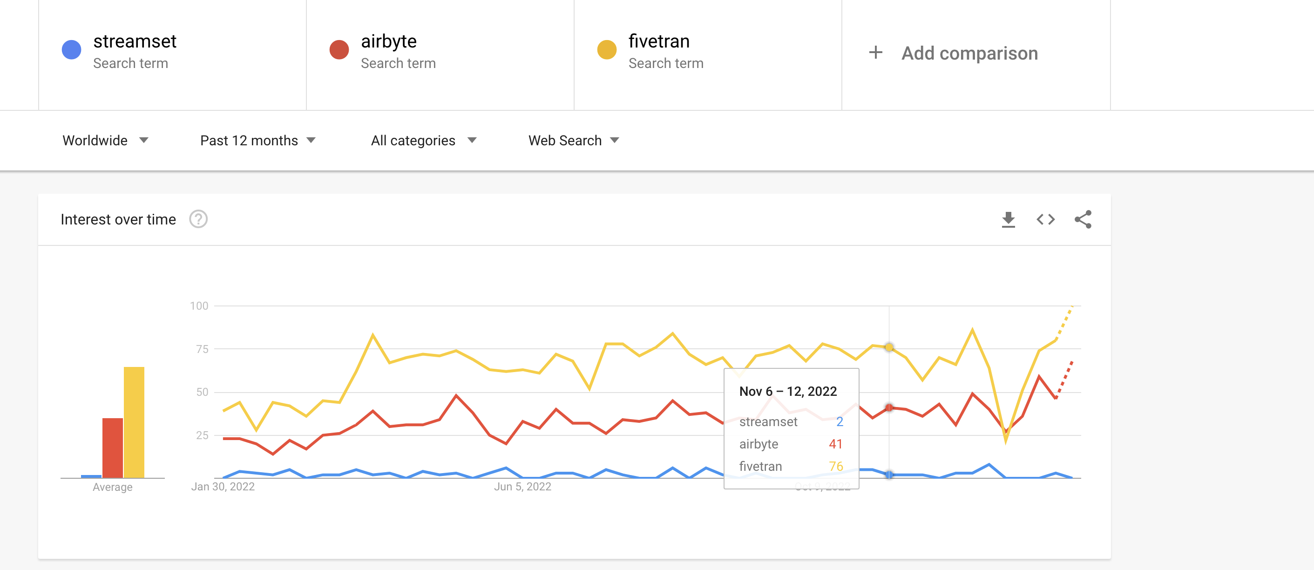
Task: Click the yellow fivetran average bar
Action: pyautogui.click(x=134, y=422)
